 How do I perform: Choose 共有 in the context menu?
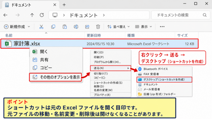[56, 59]
